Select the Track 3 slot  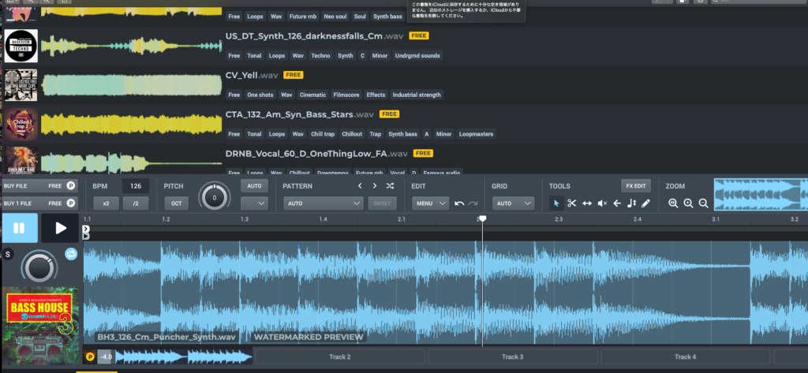(x=512, y=357)
